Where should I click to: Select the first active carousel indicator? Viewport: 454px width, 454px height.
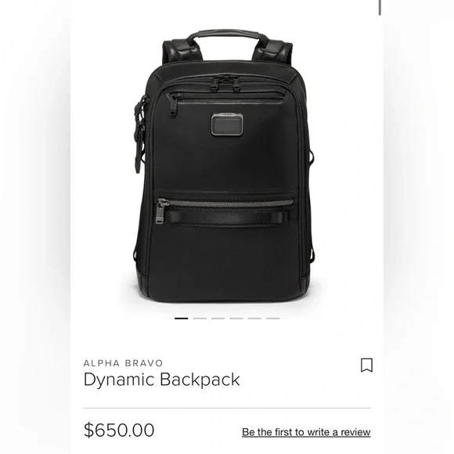(182, 319)
